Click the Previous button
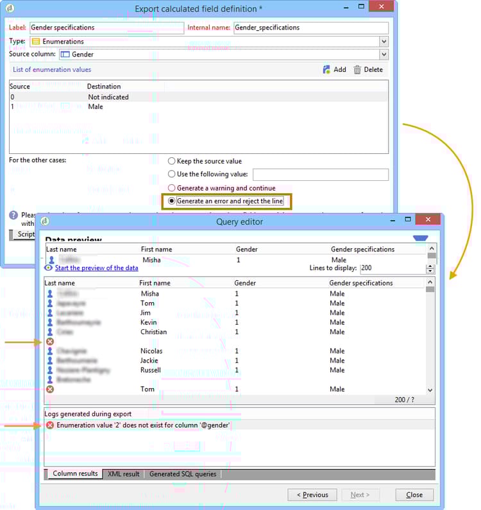Screen dimensions: 481x510 click(312, 495)
